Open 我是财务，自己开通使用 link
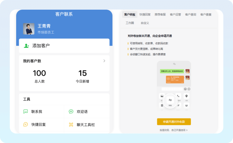233x143 pixels. (174, 130)
